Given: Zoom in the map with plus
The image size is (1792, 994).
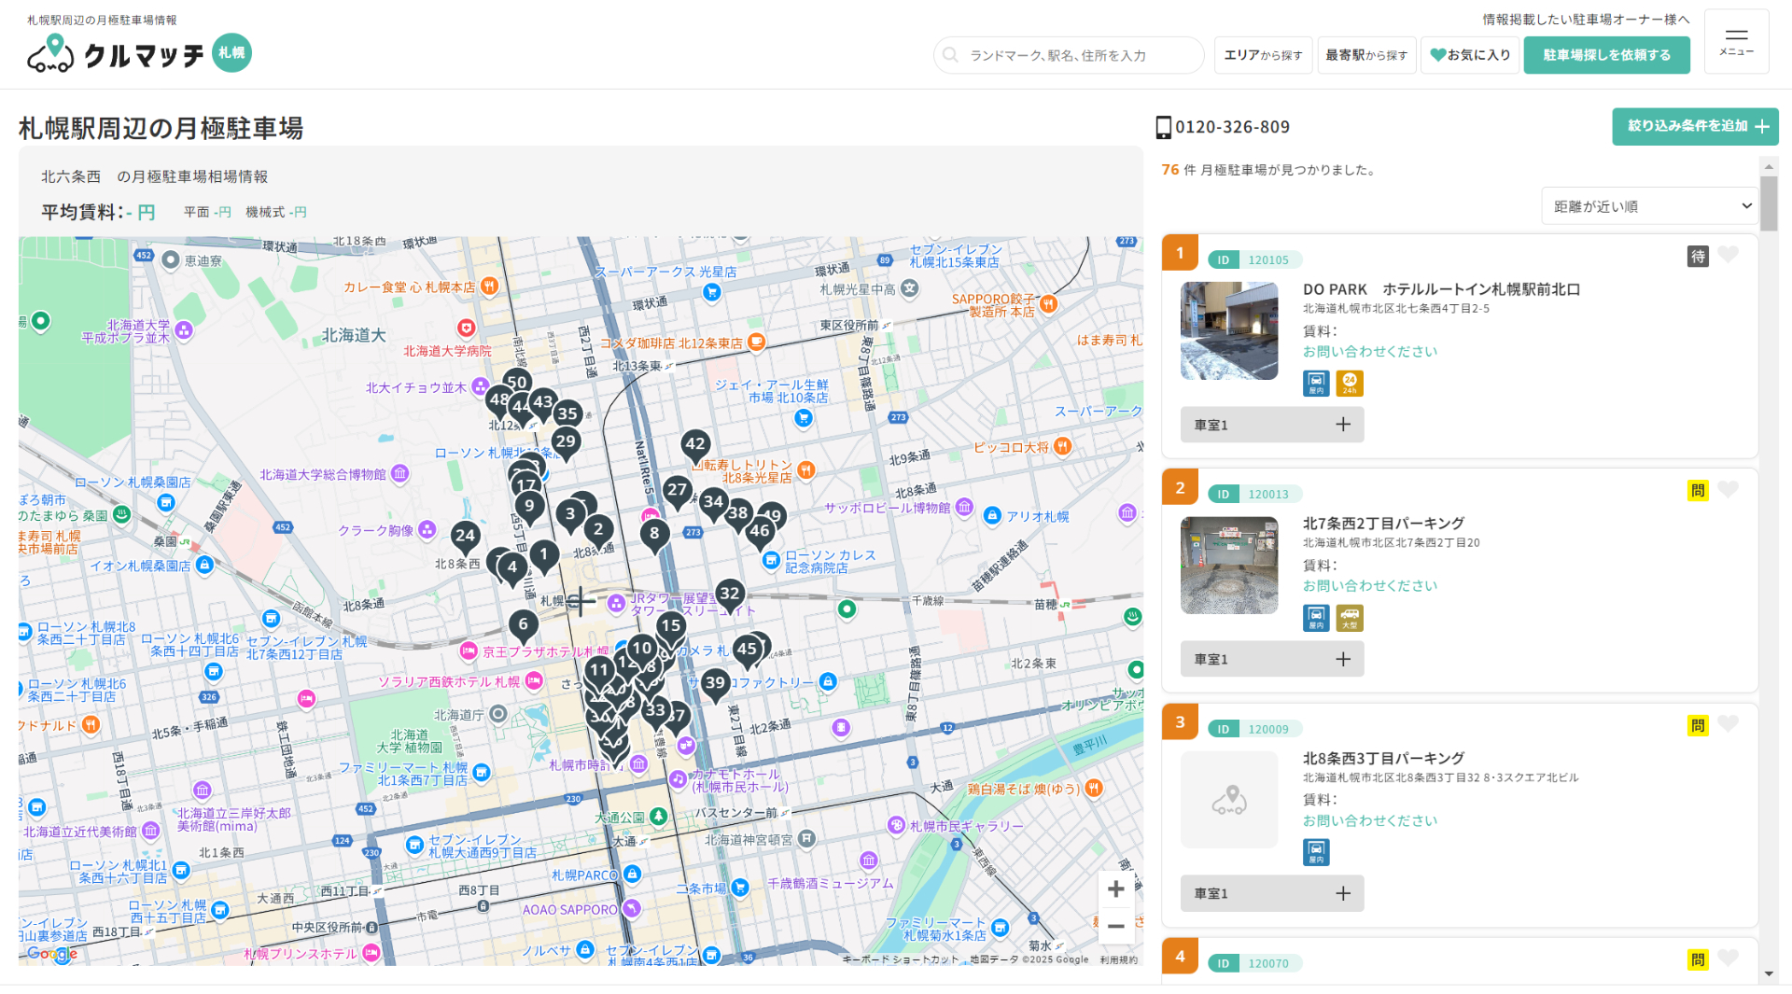Looking at the screenshot, I should pos(1115,889).
